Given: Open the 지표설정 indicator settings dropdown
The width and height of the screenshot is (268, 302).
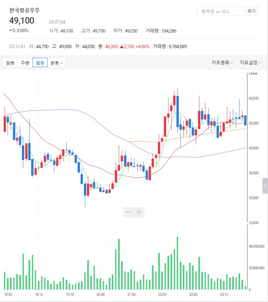Looking at the screenshot, I should tap(250, 63).
